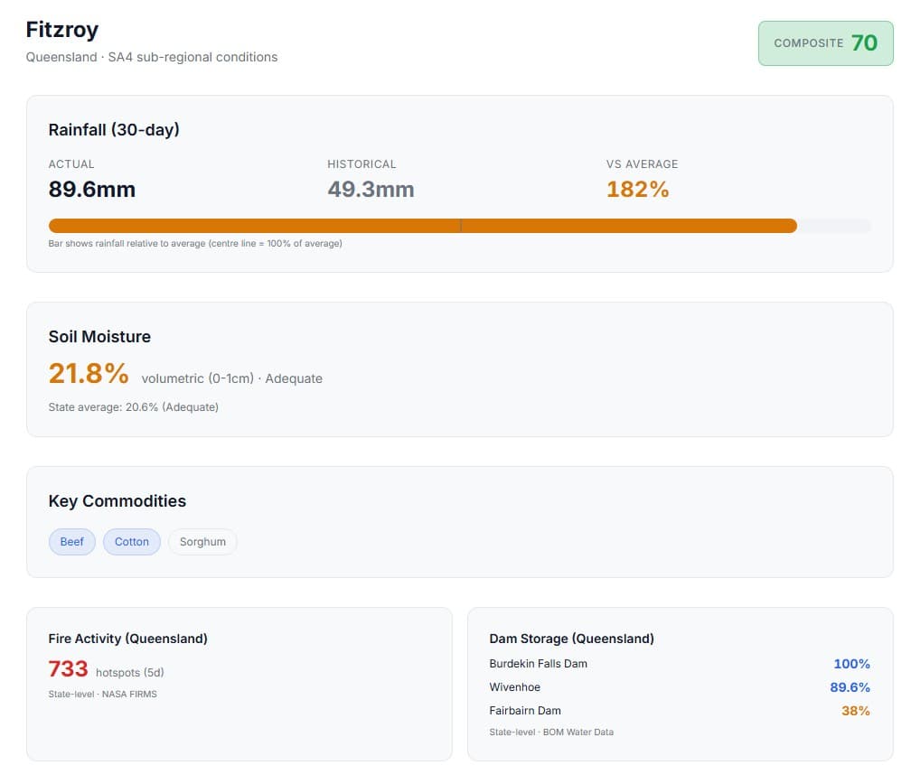Select the Cotton commodity chip
The width and height of the screenshot is (911, 765).
click(132, 541)
